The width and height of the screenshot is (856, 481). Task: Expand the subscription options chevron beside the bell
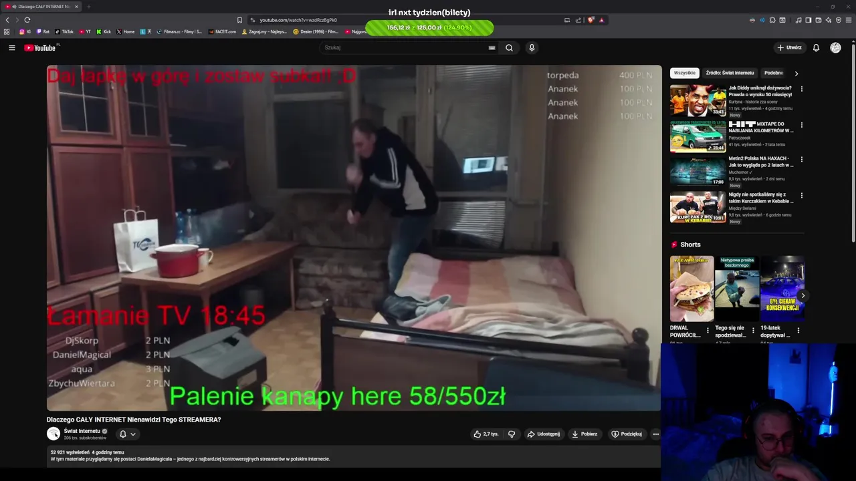[133, 434]
